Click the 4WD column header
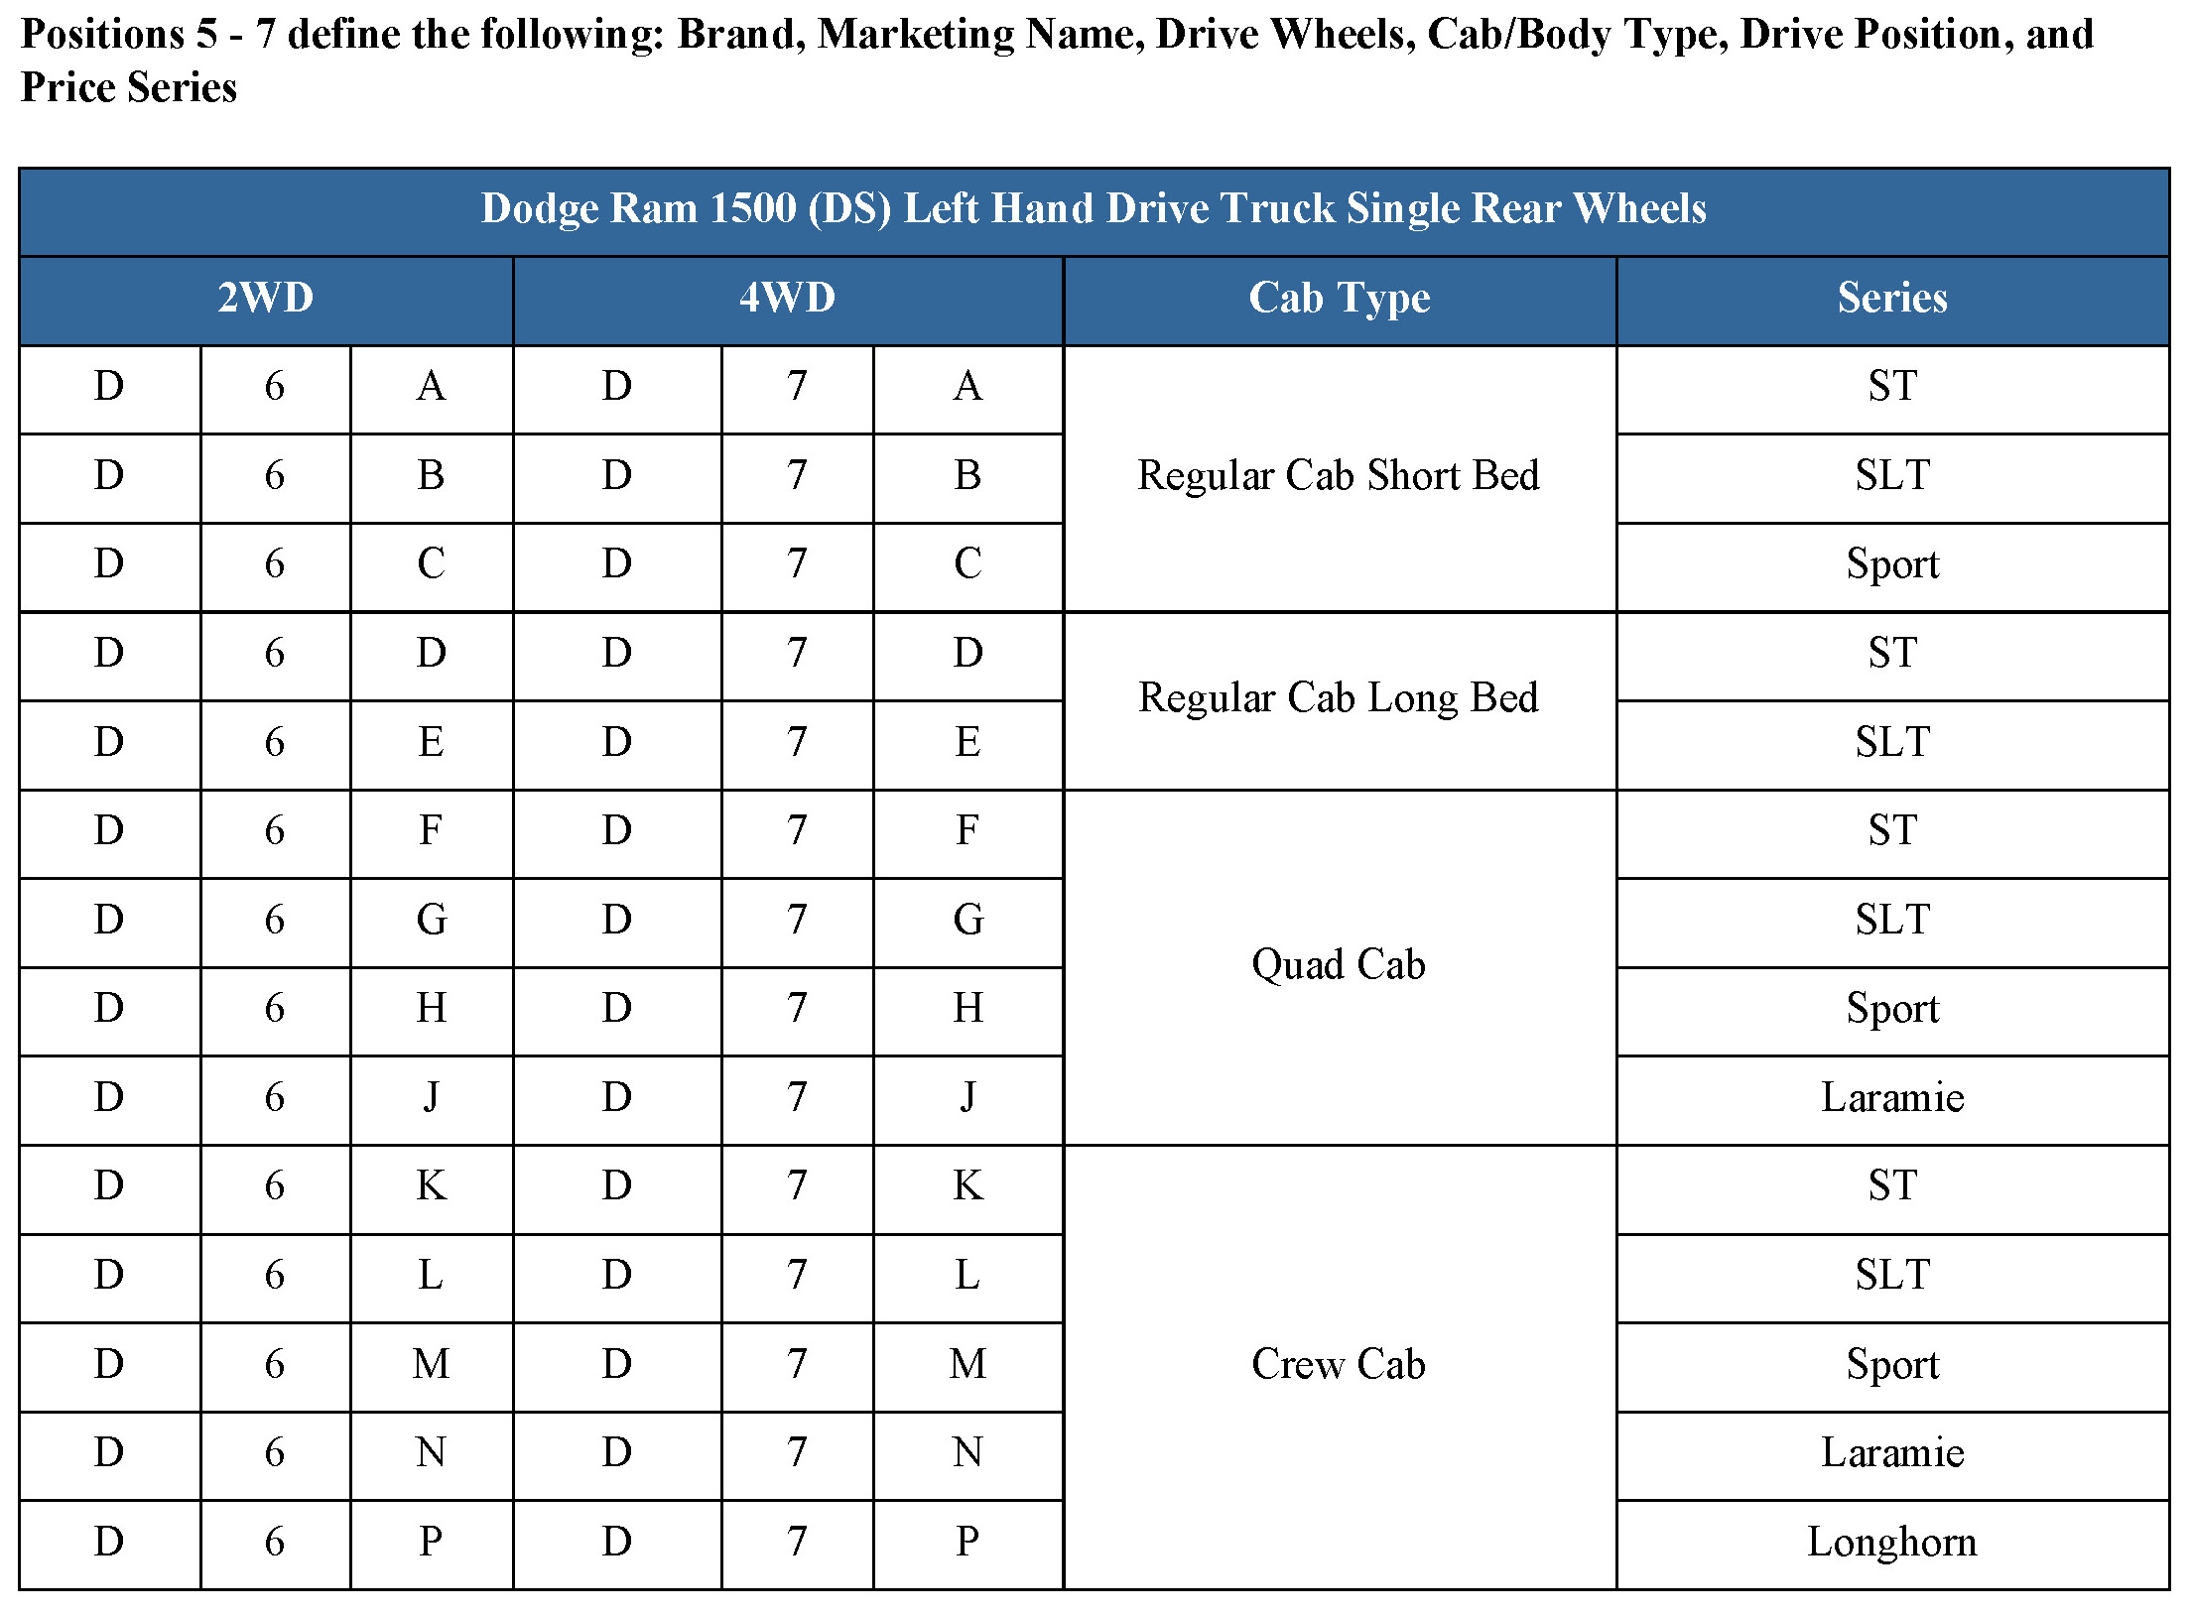 [787, 298]
